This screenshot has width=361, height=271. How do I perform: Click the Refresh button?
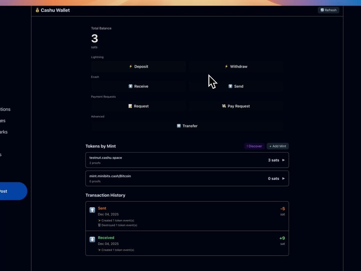point(328,10)
